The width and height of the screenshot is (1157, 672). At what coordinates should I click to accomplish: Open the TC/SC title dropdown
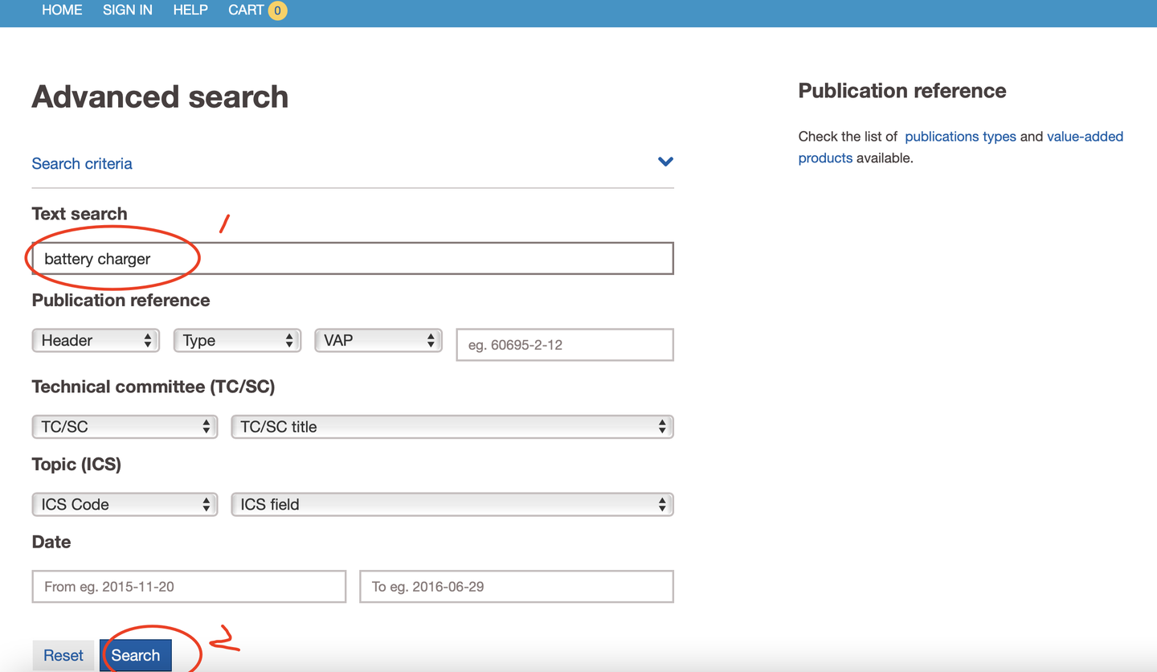point(452,427)
